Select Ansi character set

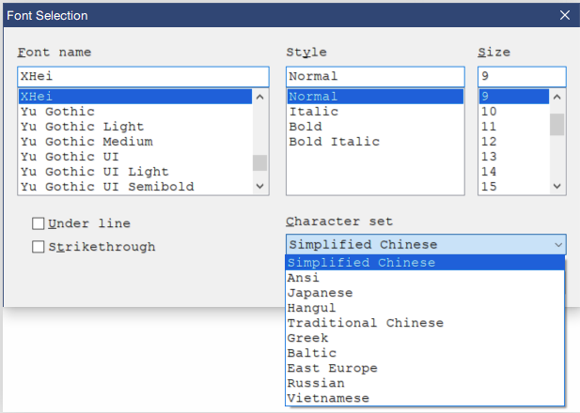coord(304,278)
